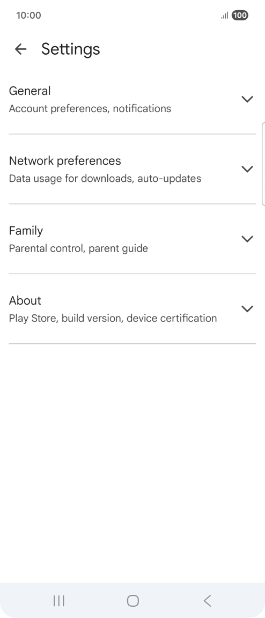This screenshot has height=618, width=265.
Task: Expand General section with its chevron
Action: [x=247, y=99]
